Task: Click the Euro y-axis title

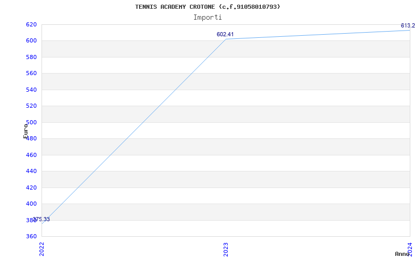Action: 25,131
